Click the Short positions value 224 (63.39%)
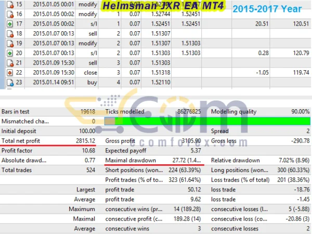This screenshot has width=312, height=234. coord(185,170)
